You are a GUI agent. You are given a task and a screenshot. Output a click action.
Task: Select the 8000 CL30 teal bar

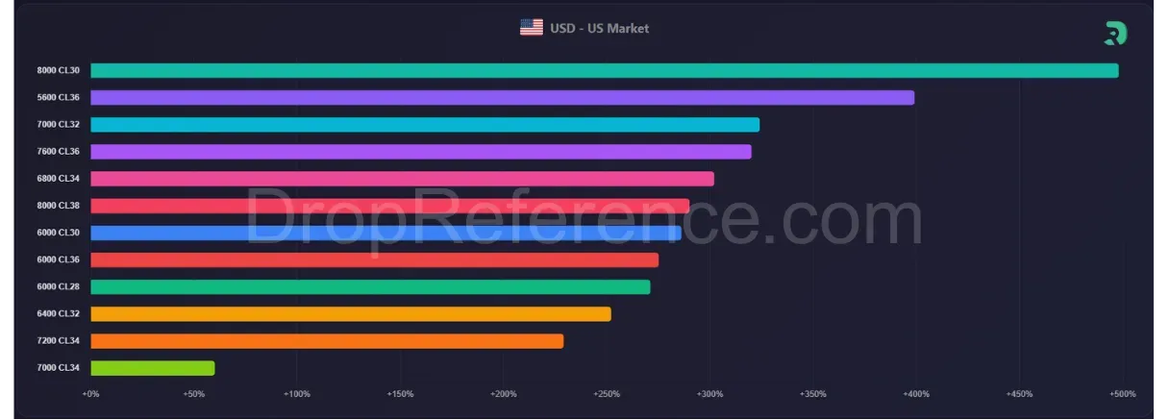(604, 70)
